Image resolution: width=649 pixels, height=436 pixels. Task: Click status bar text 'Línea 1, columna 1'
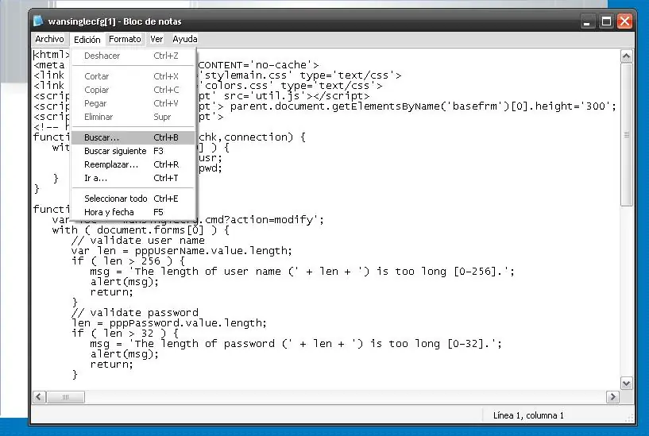coord(528,415)
